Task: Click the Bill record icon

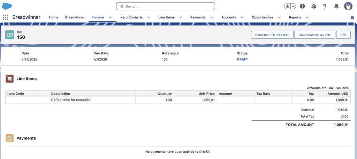Action: coord(9,35)
